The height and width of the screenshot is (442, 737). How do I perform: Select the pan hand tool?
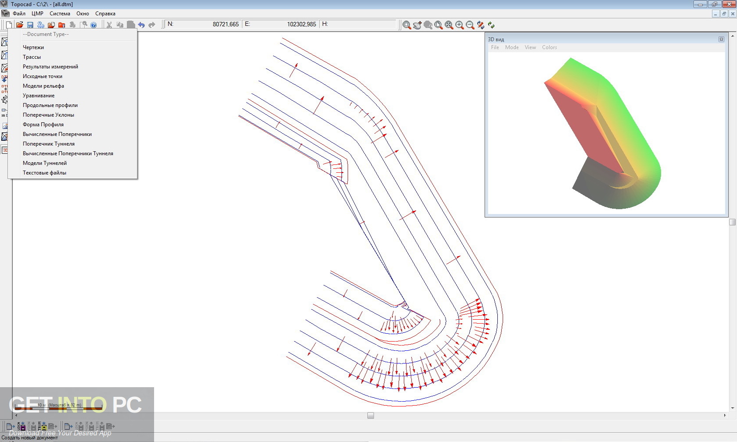pyautogui.click(x=417, y=25)
